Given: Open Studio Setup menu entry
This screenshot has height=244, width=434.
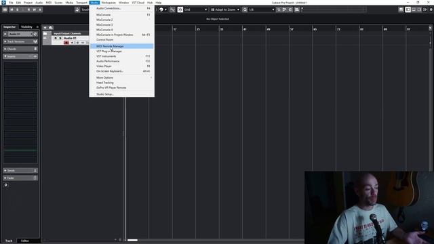Looking at the screenshot, I should click(122, 94).
